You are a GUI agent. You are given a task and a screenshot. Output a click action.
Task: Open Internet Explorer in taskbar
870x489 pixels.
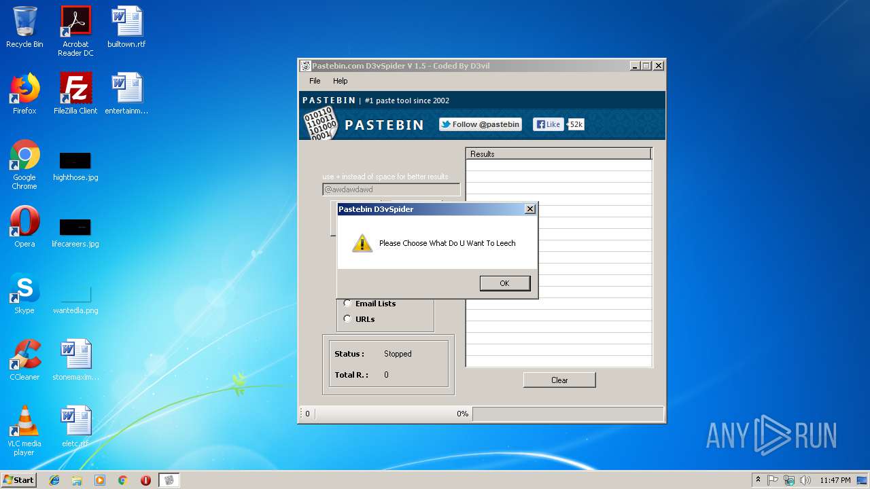[54, 480]
